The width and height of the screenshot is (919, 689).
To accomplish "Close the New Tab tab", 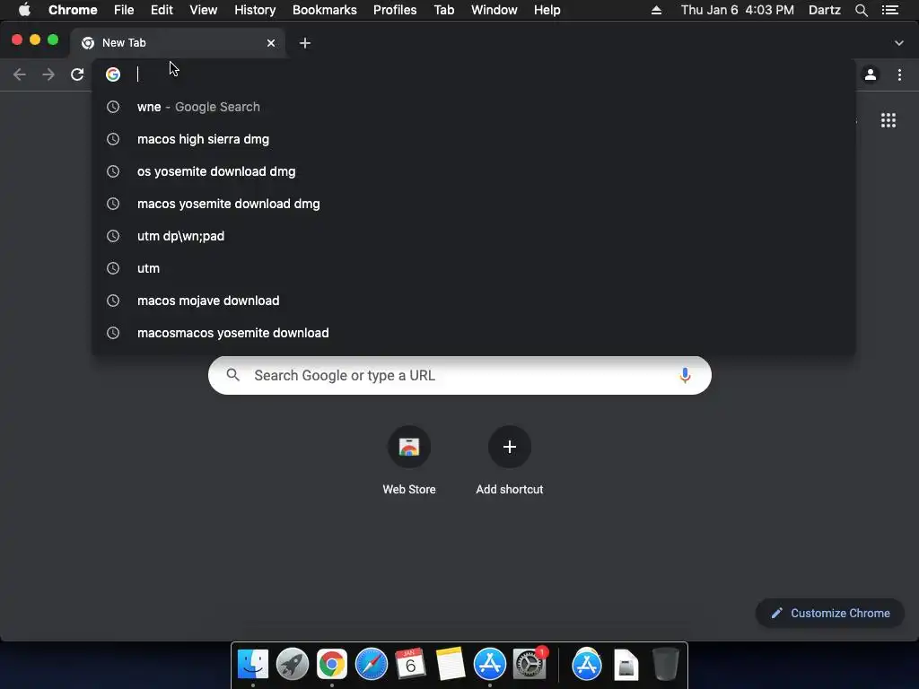I will pos(271,43).
